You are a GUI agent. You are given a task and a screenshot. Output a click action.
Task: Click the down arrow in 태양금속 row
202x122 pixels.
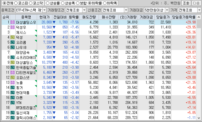[54, 52]
